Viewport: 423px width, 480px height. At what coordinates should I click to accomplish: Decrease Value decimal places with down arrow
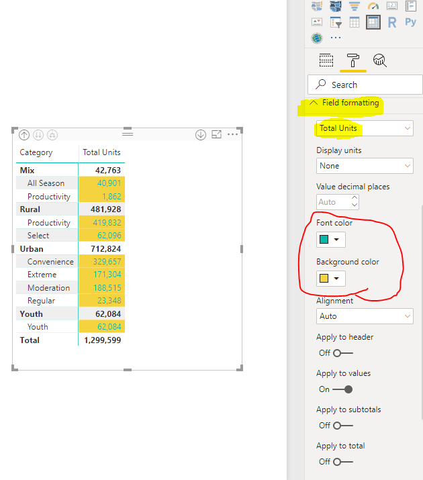(x=355, y=205)
